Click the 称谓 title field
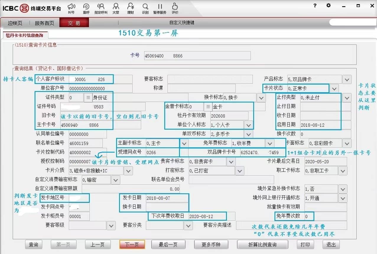This screenshot has width=377, height=254. tap(201, 88)
